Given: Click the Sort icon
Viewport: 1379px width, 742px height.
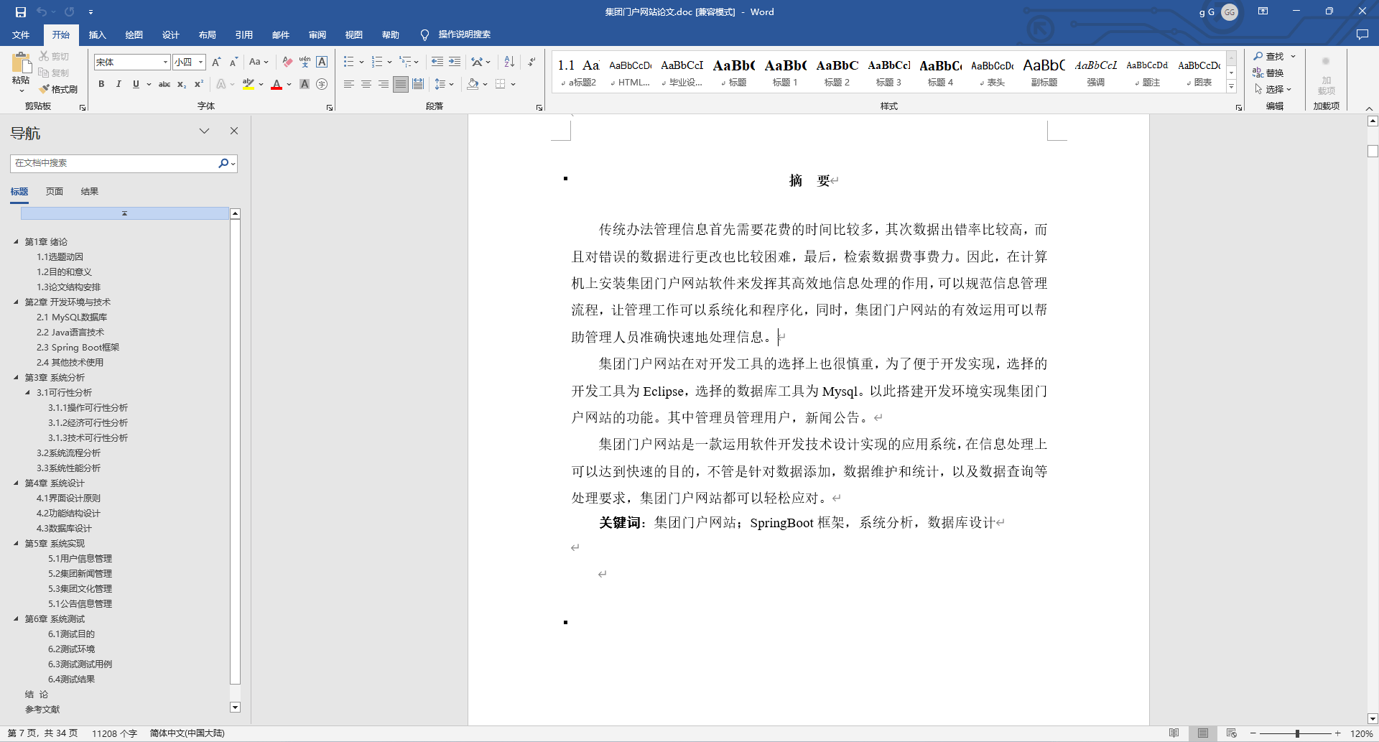Looking at the screenshot, I should tap(509, 62).
